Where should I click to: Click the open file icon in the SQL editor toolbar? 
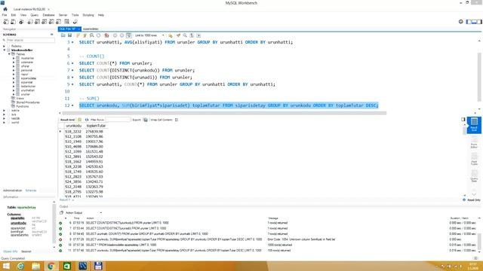click(x=63, y=35)
